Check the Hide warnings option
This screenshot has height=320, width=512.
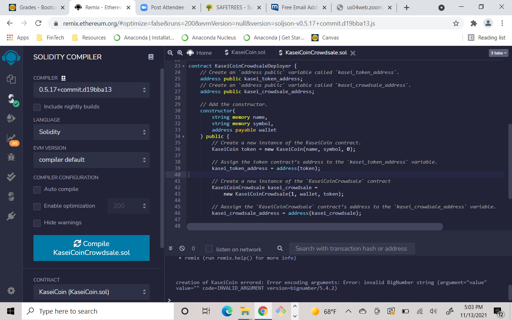click(x=37, y=223)
